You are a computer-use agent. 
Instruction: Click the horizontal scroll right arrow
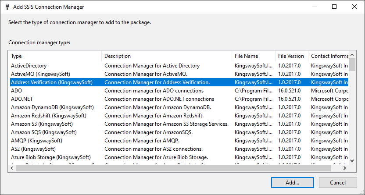pyautogui.click(x=345, y=168)
